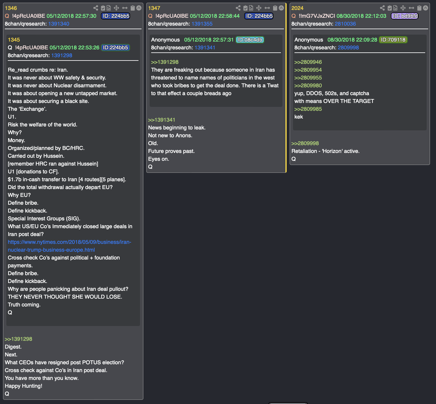Follow >>2809946 reply reference
The image size is (436, 404).
pos(308,62)
